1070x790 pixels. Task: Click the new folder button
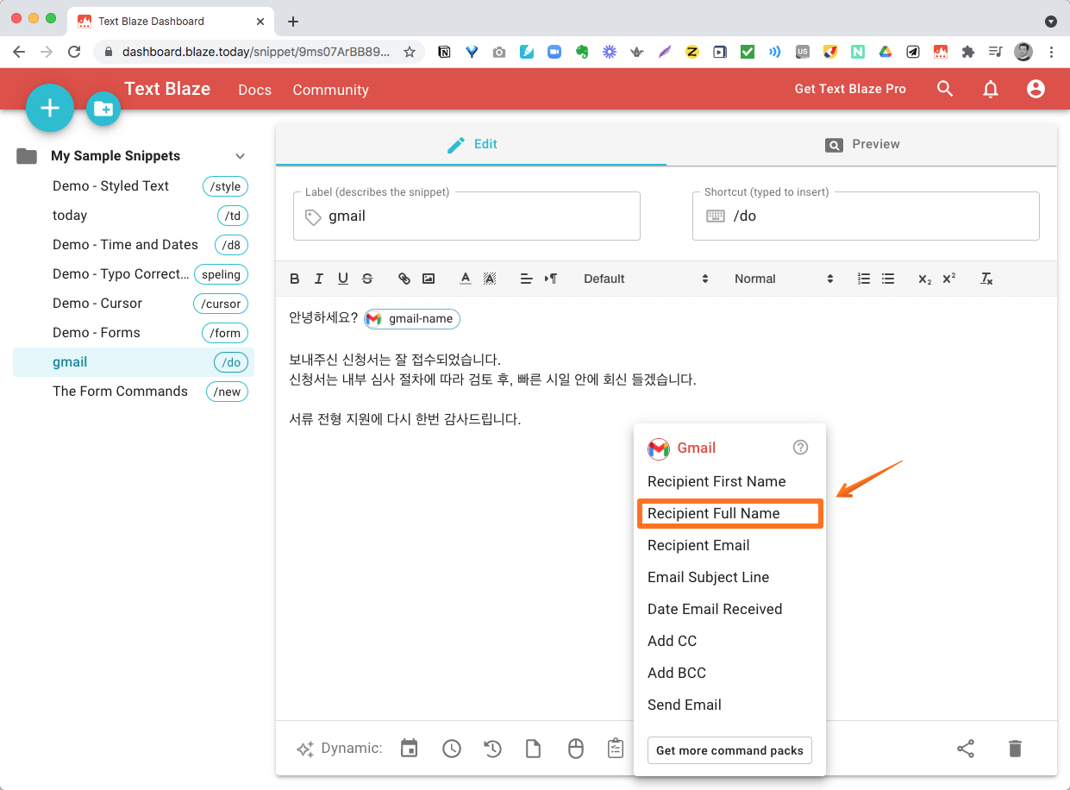[x=103, y=108]
